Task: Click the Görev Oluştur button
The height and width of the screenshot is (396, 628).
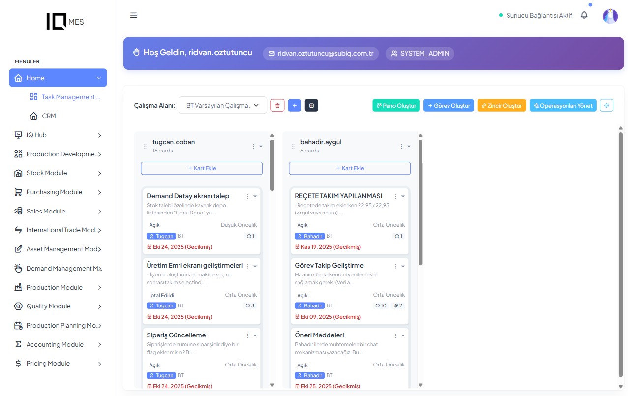Action: pos(449,105)
